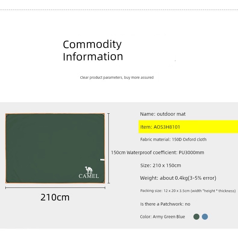Click the Size: 210 x 150cm line
238x232 pixels.
[161, 165]
